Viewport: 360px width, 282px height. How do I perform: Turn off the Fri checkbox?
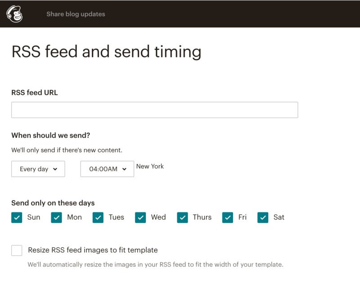[x=228, y=217]
